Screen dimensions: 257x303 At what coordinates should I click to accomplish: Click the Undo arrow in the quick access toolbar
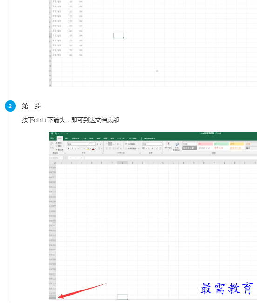pos(56,133)
